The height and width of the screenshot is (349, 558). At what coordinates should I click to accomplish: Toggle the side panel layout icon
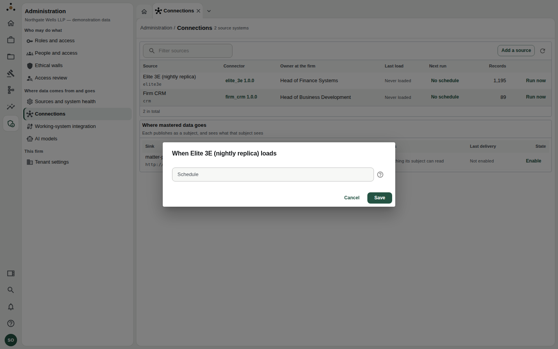(x=11, y=273)
